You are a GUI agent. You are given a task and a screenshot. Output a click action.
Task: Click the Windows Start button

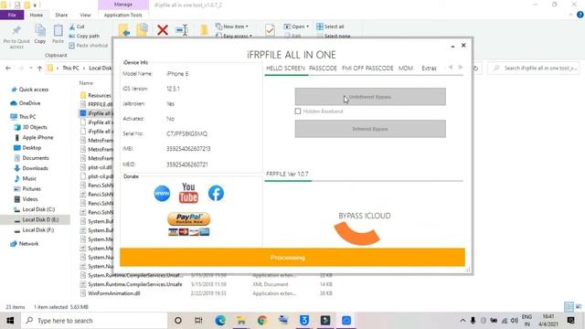(10, 321)
